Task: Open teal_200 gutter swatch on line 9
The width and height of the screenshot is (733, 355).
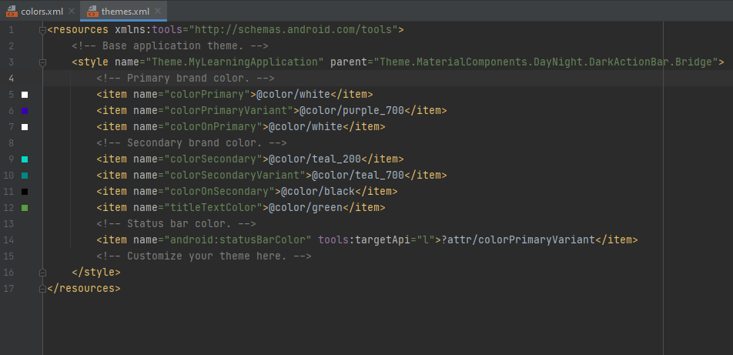Action: pyautogui.click(x=25, y=159)
